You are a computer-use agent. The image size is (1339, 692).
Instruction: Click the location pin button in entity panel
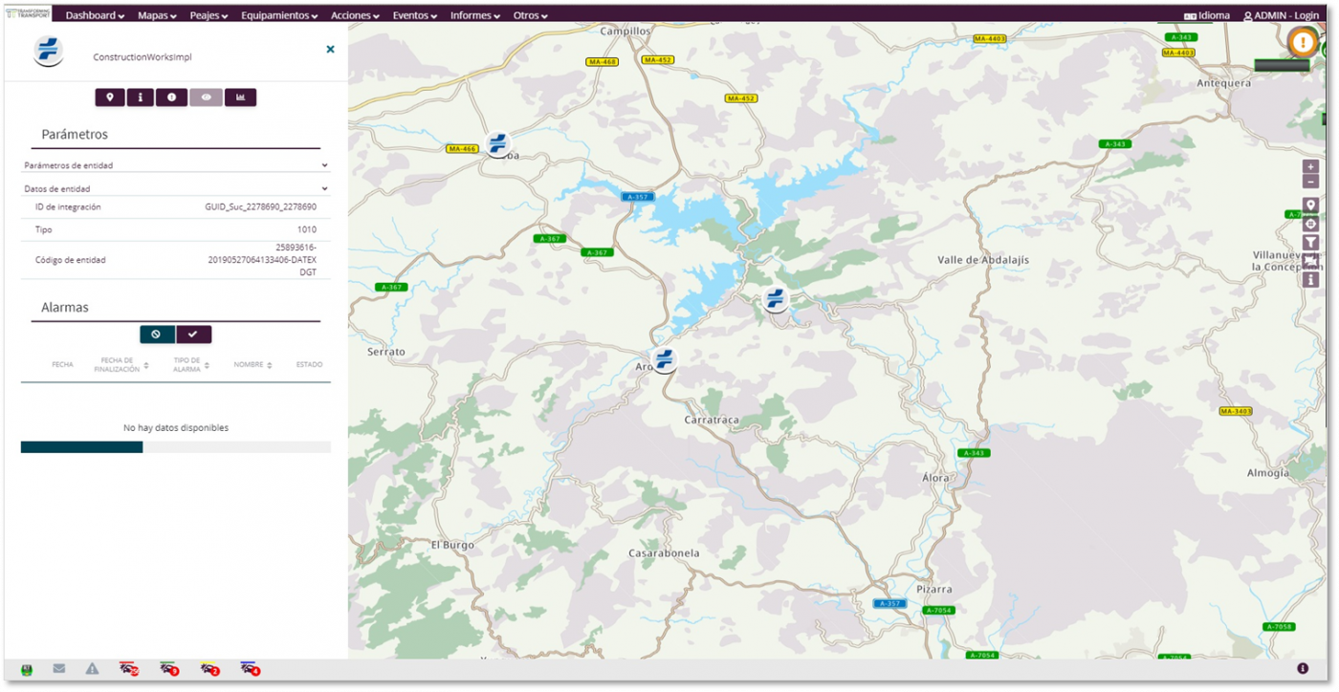point(110,97)
